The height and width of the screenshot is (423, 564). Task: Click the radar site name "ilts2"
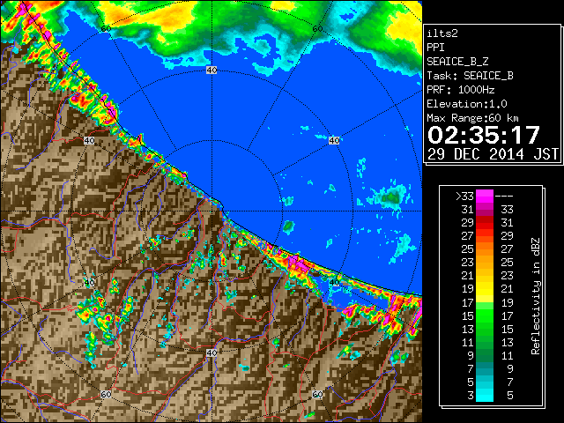(x=442, y=33)
